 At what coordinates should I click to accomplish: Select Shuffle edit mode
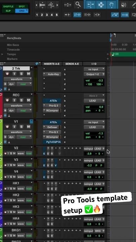point(8,6)
